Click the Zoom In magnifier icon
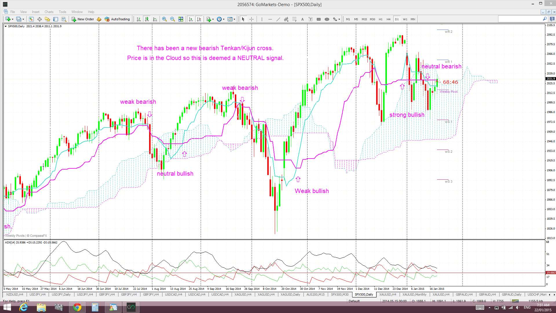Viewport: 556px width, 313px height. 164,19
